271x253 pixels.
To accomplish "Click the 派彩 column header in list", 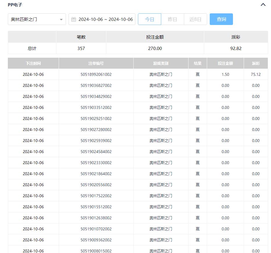I will click(256, 63).
